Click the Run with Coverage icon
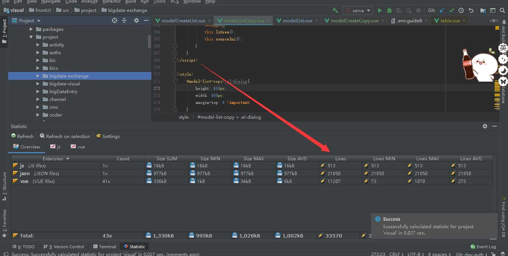Viewport: 508px width, 256px height. pos(399,10)
